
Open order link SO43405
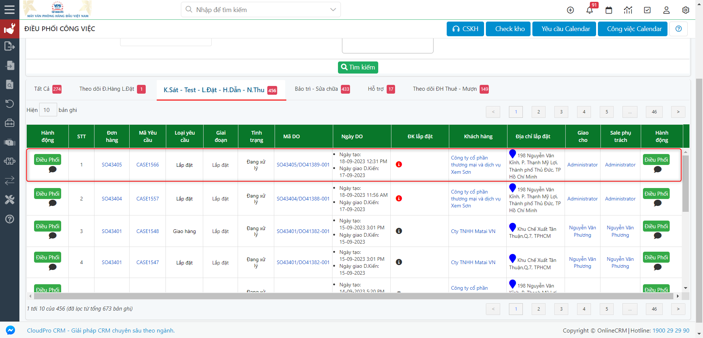click(x=112, y=165)
